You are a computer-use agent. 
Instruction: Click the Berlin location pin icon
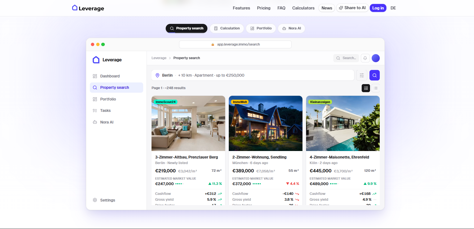[x=157, y=75]
